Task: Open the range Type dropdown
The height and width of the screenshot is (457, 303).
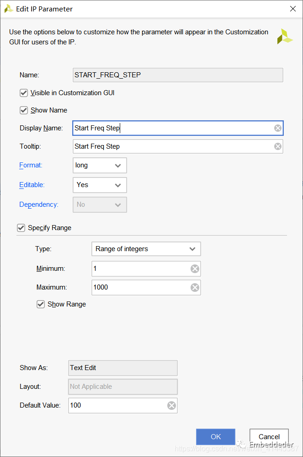Action: coord(146,249)
